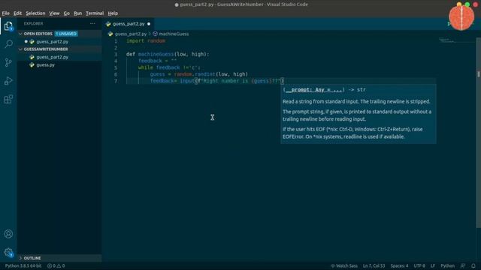Open the Edit menu
Screen dimensions: 481x270
tap(17, 13)
